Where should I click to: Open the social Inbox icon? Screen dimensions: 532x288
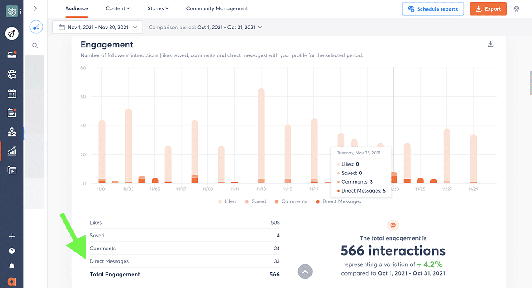tap(12, 55)
